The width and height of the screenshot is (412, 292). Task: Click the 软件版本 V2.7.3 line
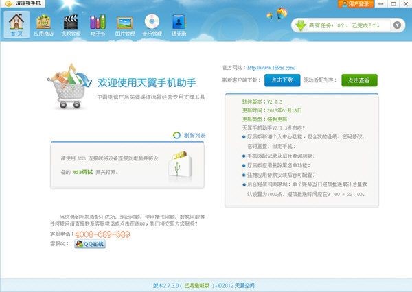pyautogui.click(x=262, y=102)
